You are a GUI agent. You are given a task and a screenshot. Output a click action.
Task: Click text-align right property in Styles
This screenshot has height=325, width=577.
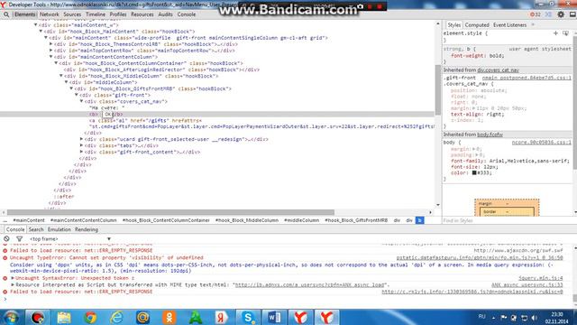477,115
